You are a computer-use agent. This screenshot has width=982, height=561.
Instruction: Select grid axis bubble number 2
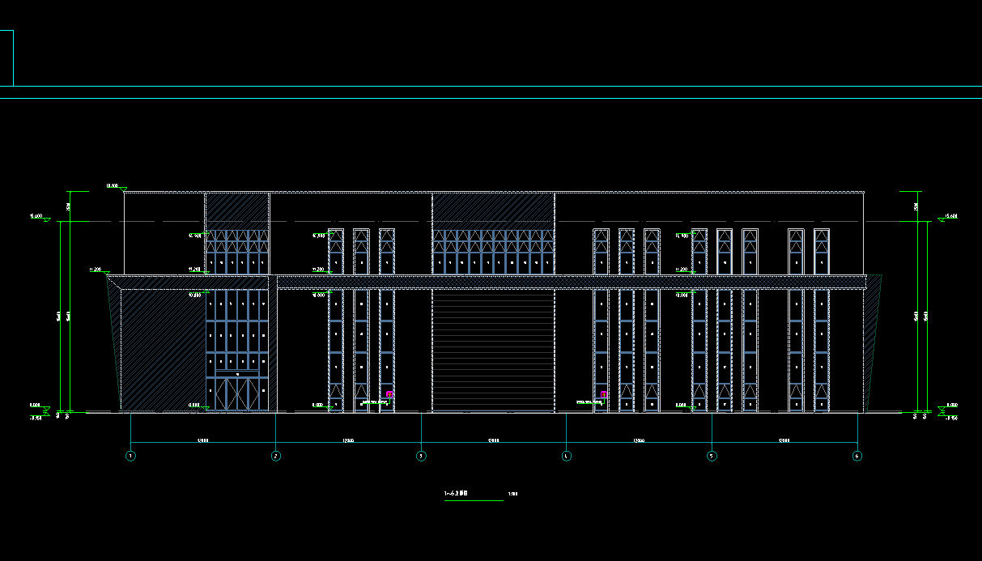pyautogui.click(x=276, y=456)
